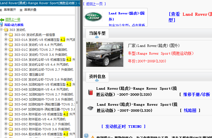212x138 pixels.
Task: Click folder icon for 303-01C 发动机-TDV6 2.7
Action: (11, 50)
